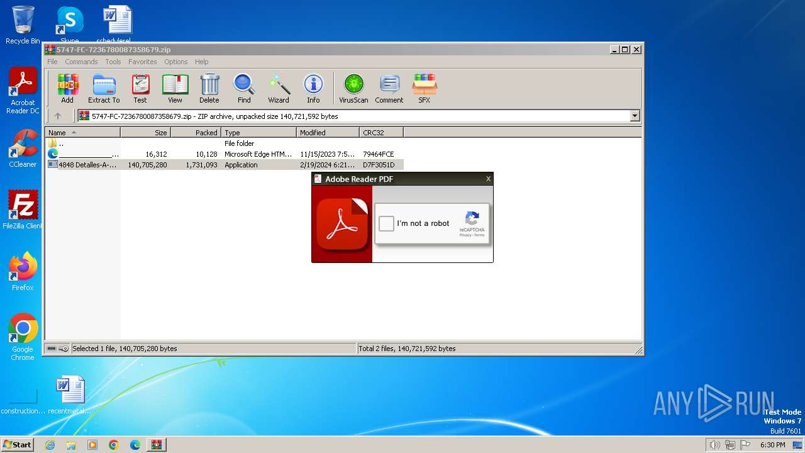This screenshot has width=805, height=453.
Task: Click the Extract To toolbar icon
Action: click(x=104, y=88)
